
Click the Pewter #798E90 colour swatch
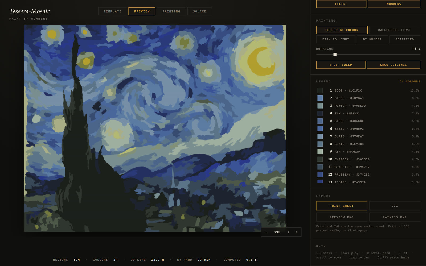[320, 106]
